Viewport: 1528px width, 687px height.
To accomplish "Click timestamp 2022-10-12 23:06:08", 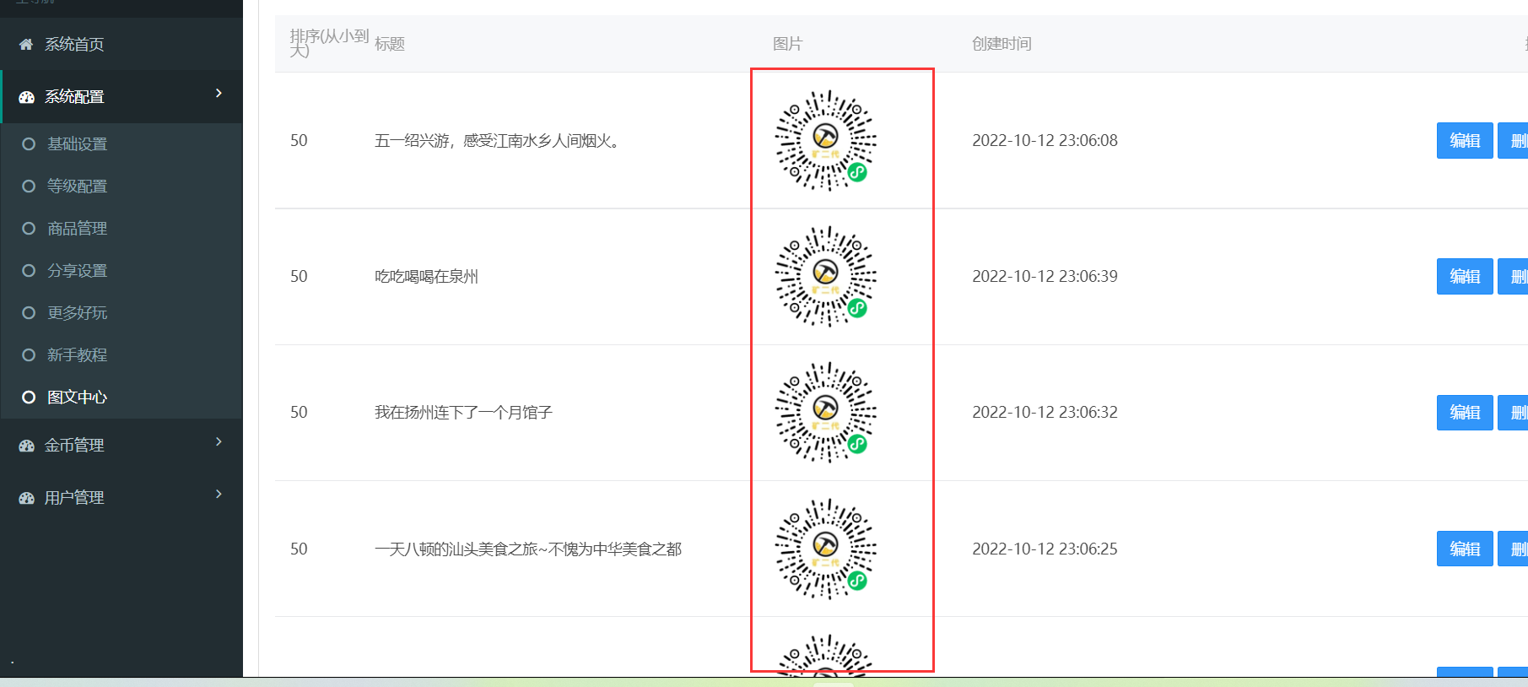I will 1045,141.
